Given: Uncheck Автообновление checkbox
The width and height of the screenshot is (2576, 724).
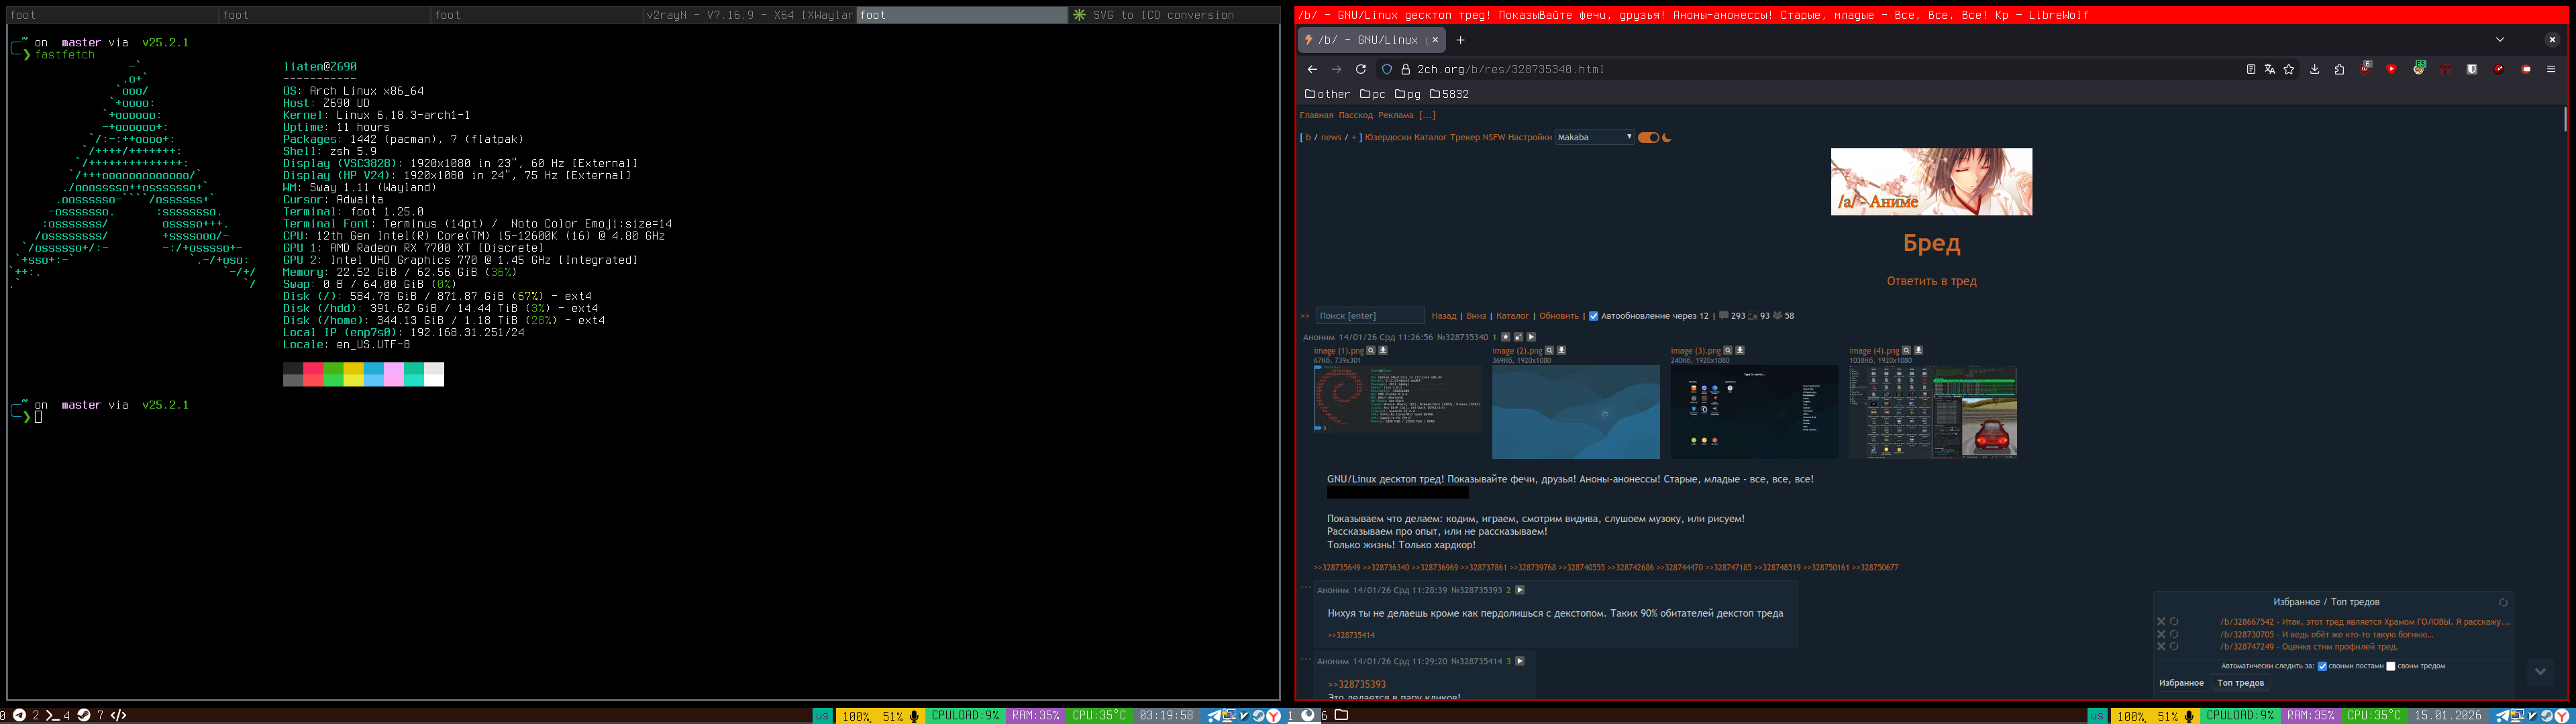Looking at the screenshot, I should click(1594, 316).
